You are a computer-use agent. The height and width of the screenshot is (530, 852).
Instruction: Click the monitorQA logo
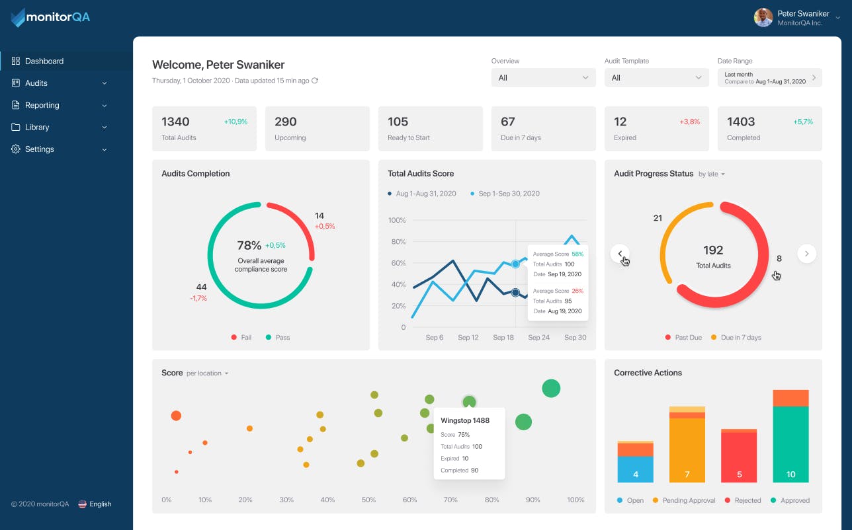click(x=50, y=17)
